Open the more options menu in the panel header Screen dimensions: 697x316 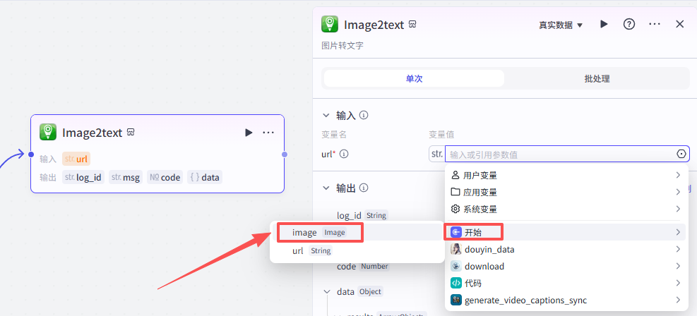point(655,24)
